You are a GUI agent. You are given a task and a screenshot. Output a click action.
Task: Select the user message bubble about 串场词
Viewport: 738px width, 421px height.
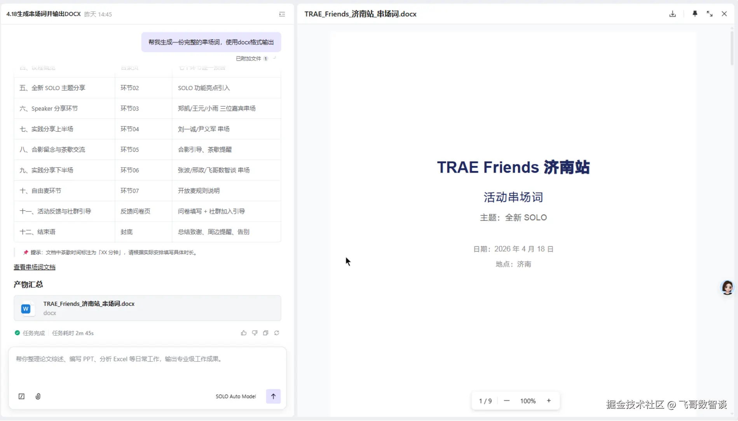(x=211, y=42)
